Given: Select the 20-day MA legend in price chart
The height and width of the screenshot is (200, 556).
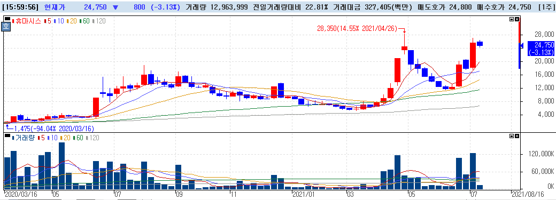Looking at the screenshot, I should [72, 21].
